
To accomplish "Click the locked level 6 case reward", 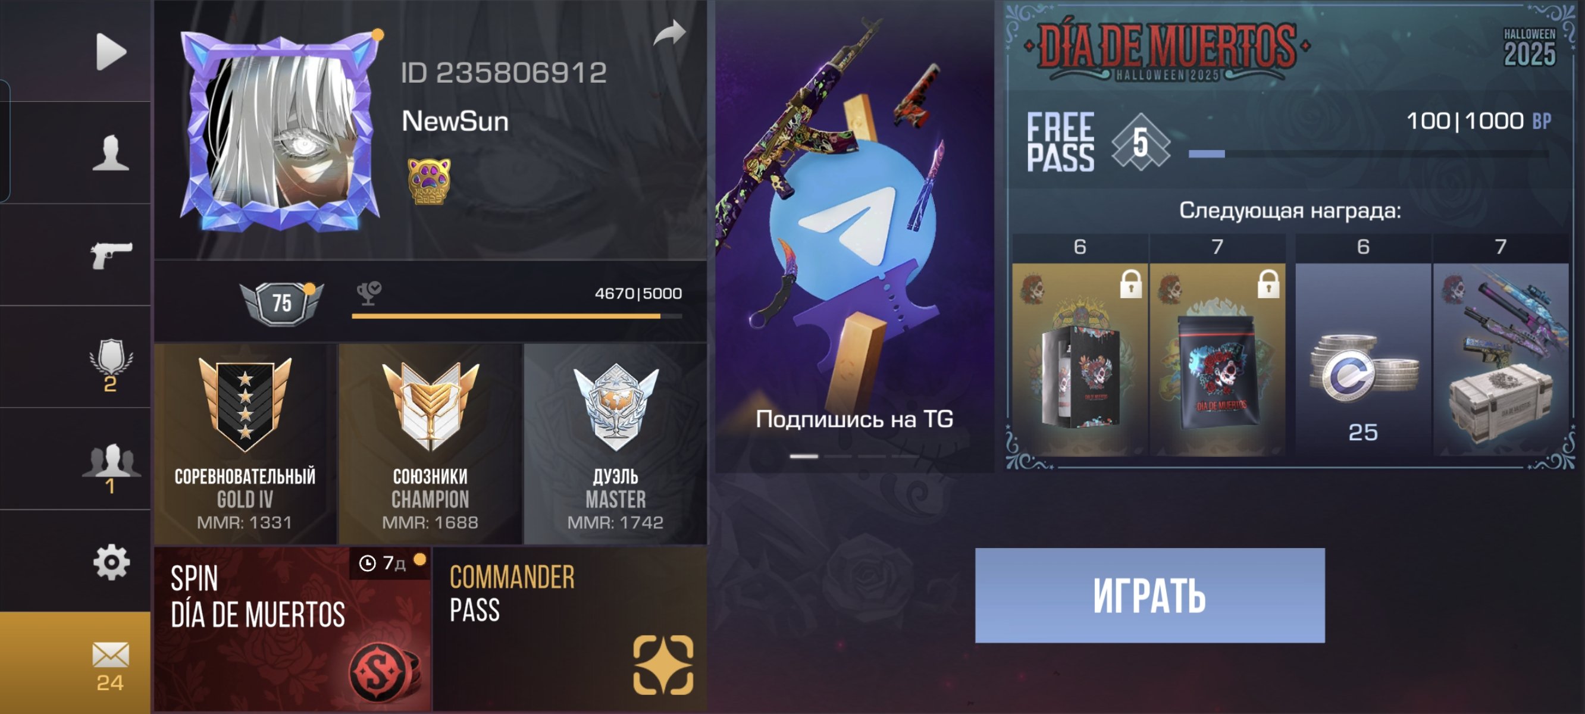I will pyautogui.click(x=1080, y=360).
